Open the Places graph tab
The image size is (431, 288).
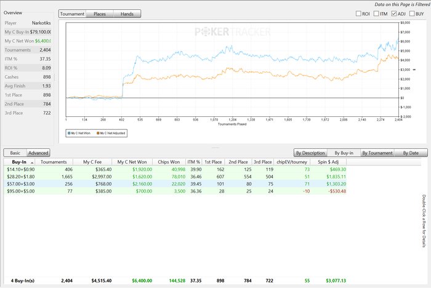99,14
